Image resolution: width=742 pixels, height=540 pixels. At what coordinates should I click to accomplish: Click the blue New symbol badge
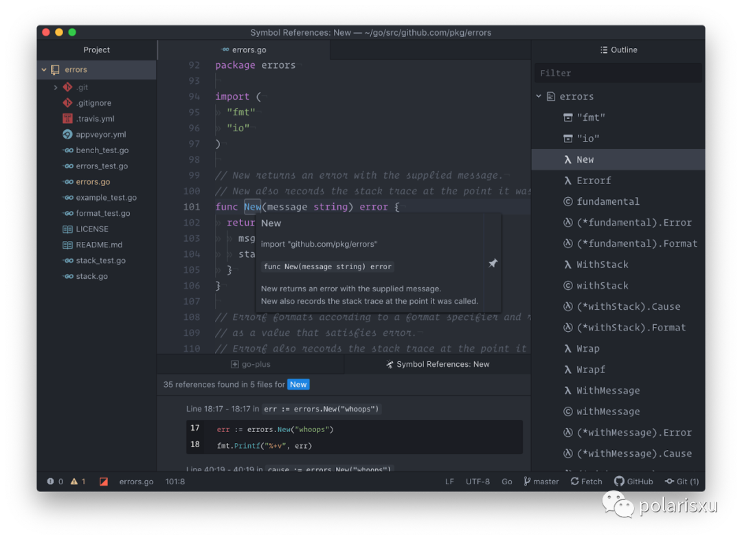coord(298,384)
